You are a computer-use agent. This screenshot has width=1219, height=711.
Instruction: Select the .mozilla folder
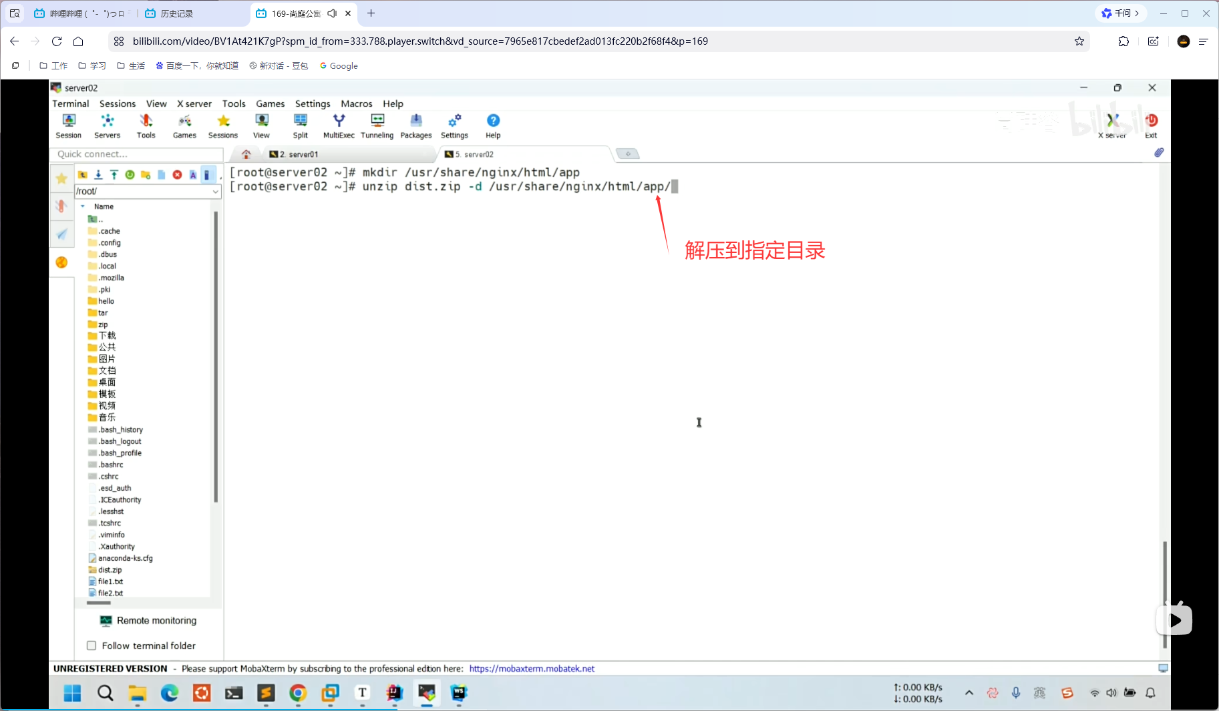[x=106, y=278]
